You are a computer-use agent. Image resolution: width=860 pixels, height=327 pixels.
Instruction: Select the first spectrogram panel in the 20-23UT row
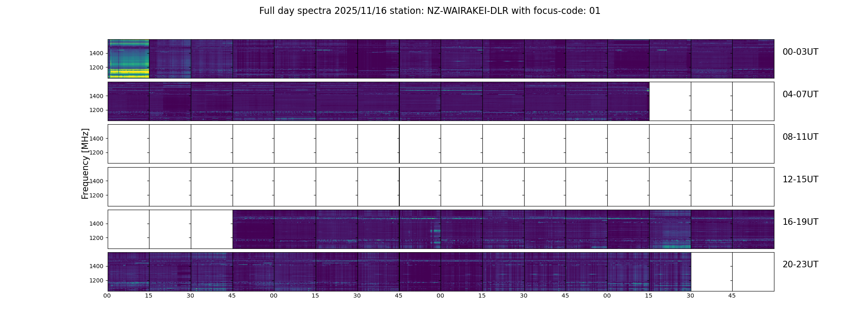129,272
